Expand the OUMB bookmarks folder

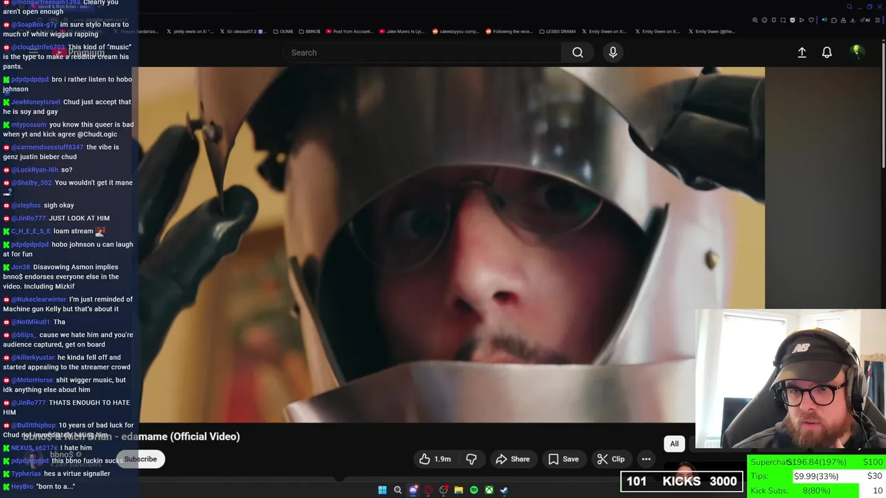tap(283, 31)
